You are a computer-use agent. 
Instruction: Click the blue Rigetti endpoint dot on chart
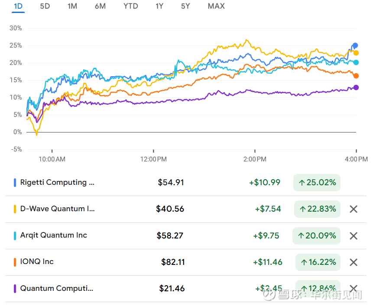pyautogui.click(x=355, y=45)
